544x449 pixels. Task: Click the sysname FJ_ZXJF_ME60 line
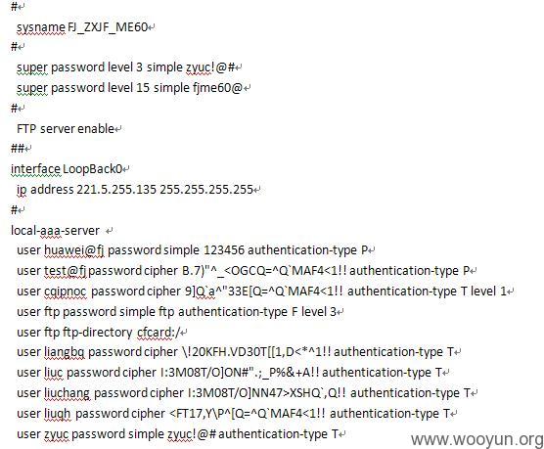click(82, 27)
